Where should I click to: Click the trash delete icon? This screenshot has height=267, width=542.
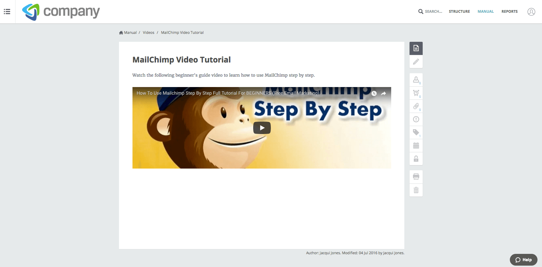coord(416,190)
